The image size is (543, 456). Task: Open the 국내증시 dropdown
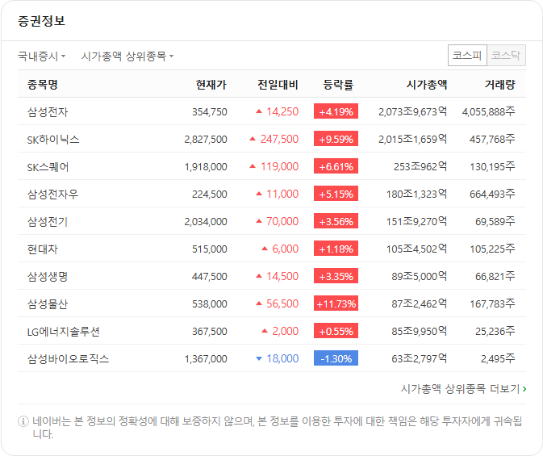pyautogui.click(x=42, y=56)
